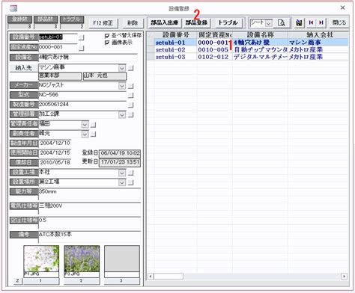The height and width of the screenshot is (293, 355).
Task: Jump to last record with red arrow icon
Action: click(x=321, y=22)
